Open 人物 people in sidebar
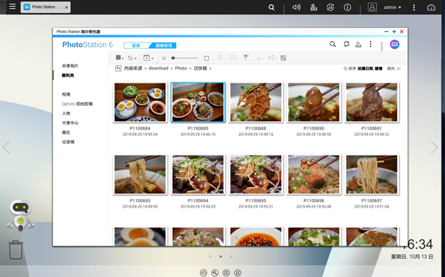This screenshot has width=445, height=277. pyautogui.click(x=66, y=113)
